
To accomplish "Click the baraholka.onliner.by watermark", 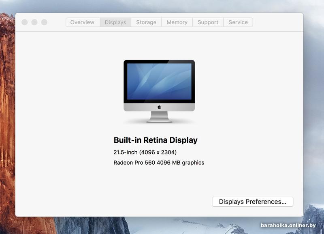I will coord(288,225).
